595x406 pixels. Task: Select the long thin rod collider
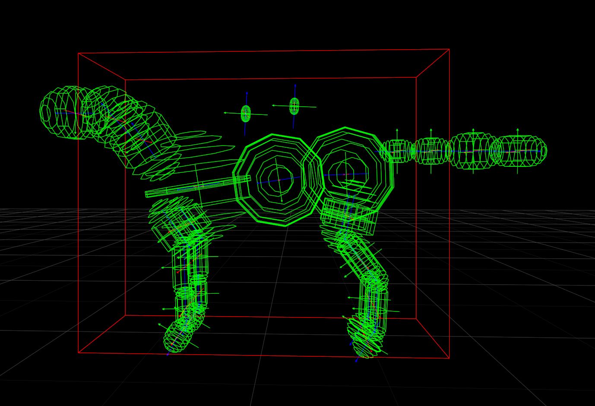click(198, 186)
